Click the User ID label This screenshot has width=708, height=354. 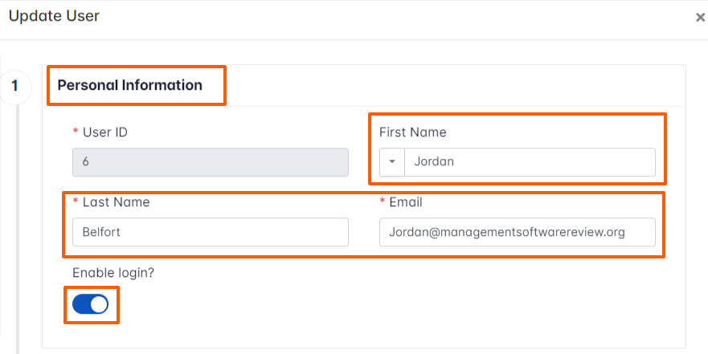105,132
